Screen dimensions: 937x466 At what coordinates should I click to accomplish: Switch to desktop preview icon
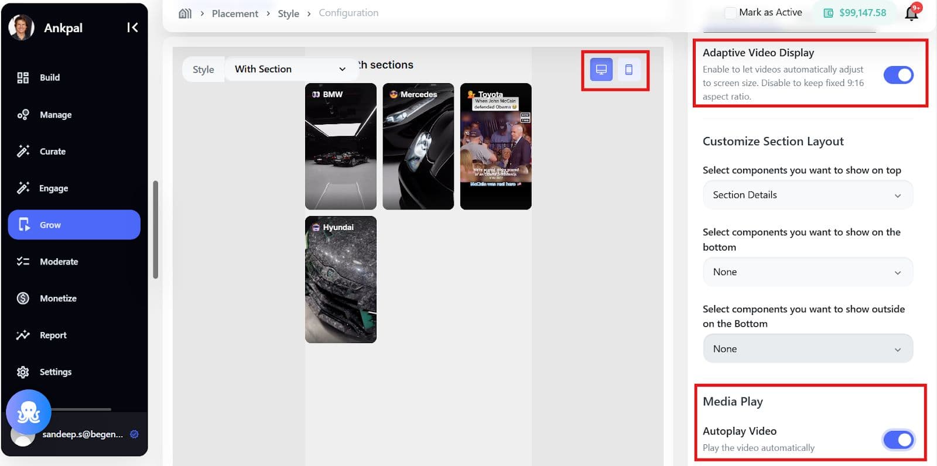601,70
